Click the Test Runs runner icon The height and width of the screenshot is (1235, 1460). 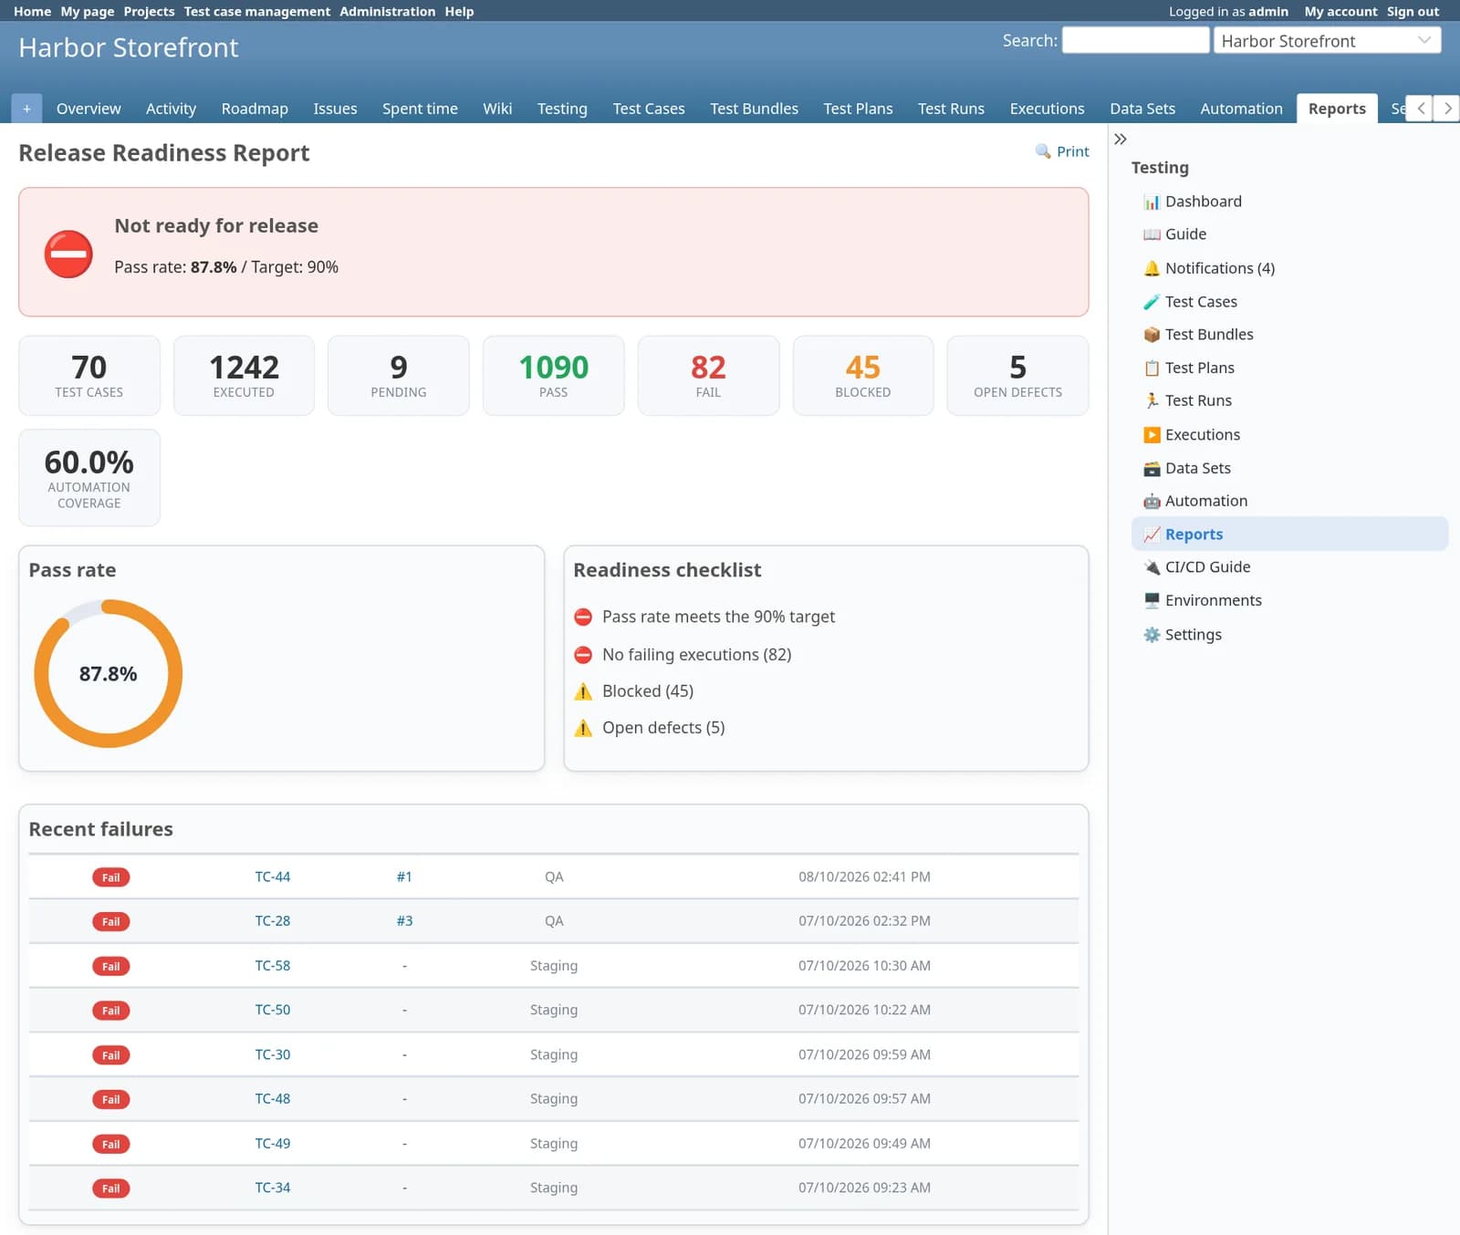click(1152, 400)
